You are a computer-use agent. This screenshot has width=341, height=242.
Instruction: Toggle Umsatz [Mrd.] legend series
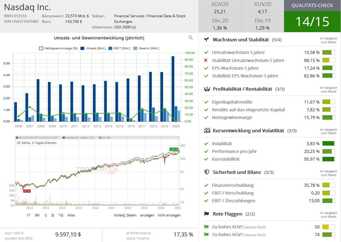point(93,48)
